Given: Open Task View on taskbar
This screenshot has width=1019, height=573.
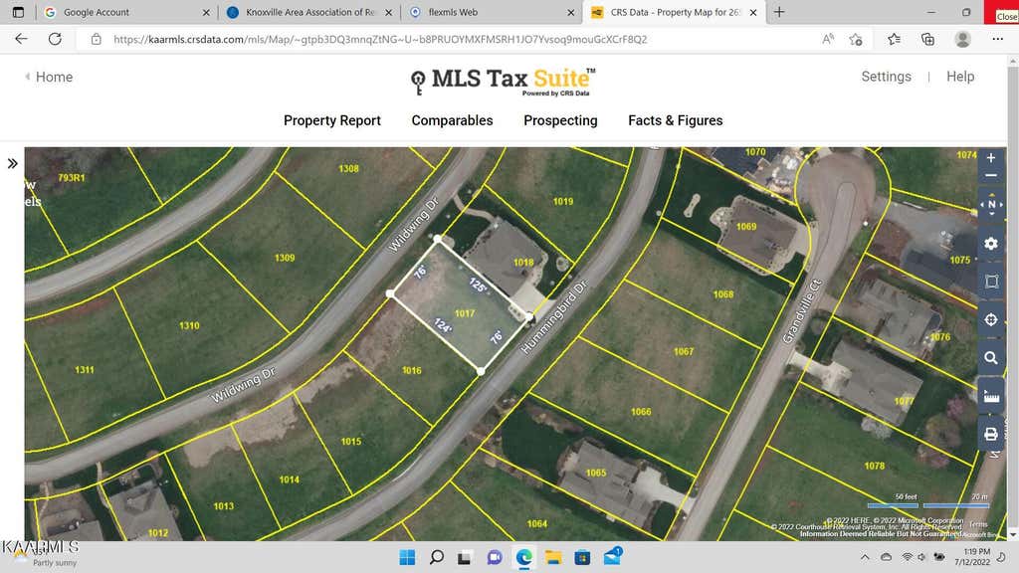Looking at the screenshot, I should pos(464,557).
